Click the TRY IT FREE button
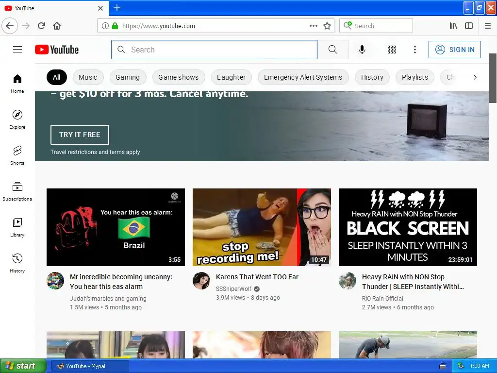 (x=80, y=135)
